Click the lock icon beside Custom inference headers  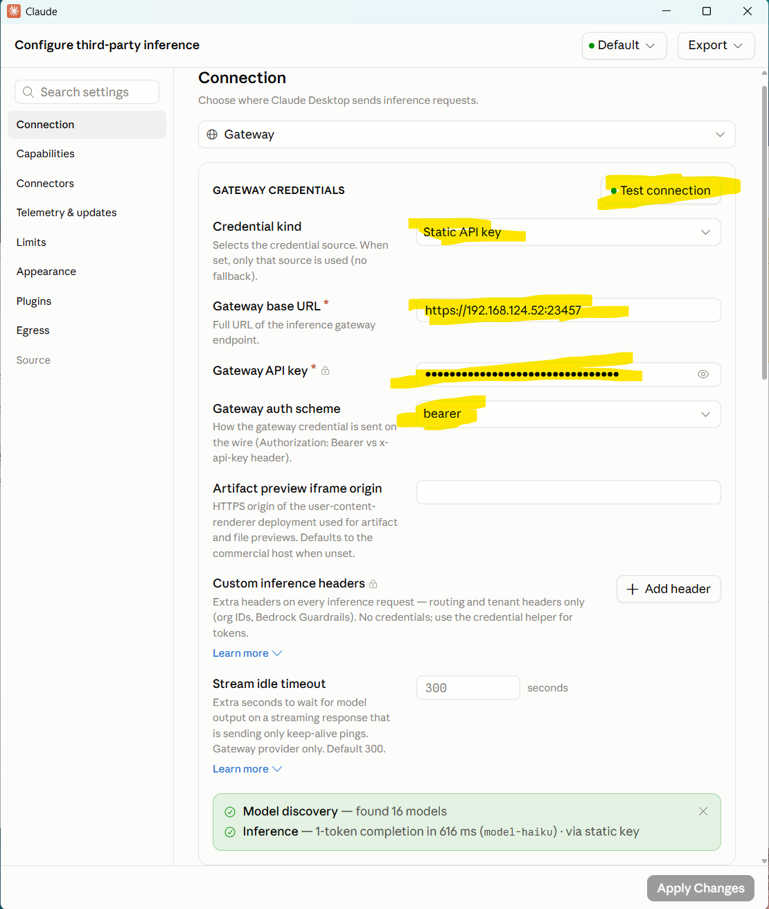[x=373, y=583]
